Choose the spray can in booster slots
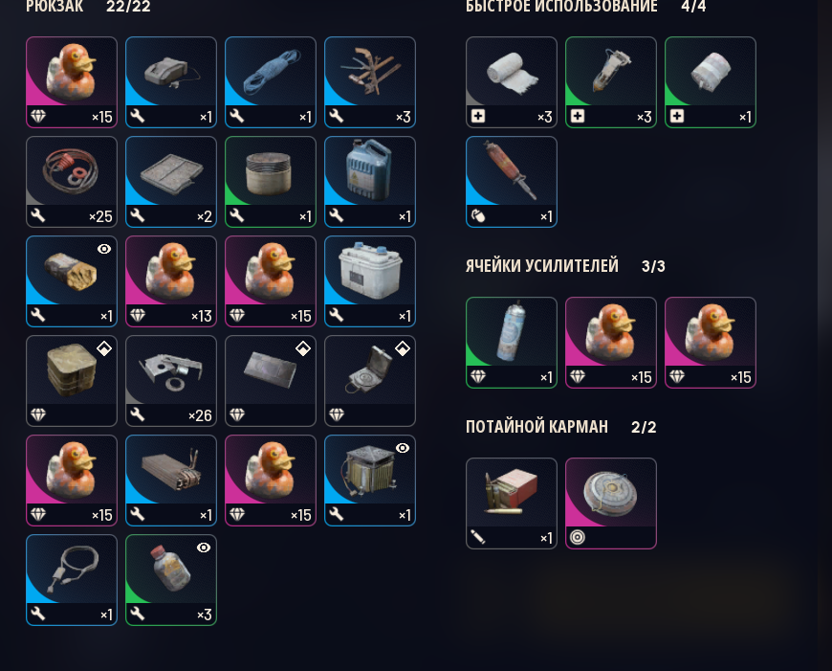Viewport: 832px width, 671px height. pos(512,343)
